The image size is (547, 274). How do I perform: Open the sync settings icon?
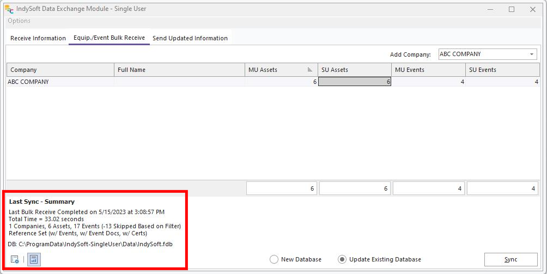[x=15, y=259]
